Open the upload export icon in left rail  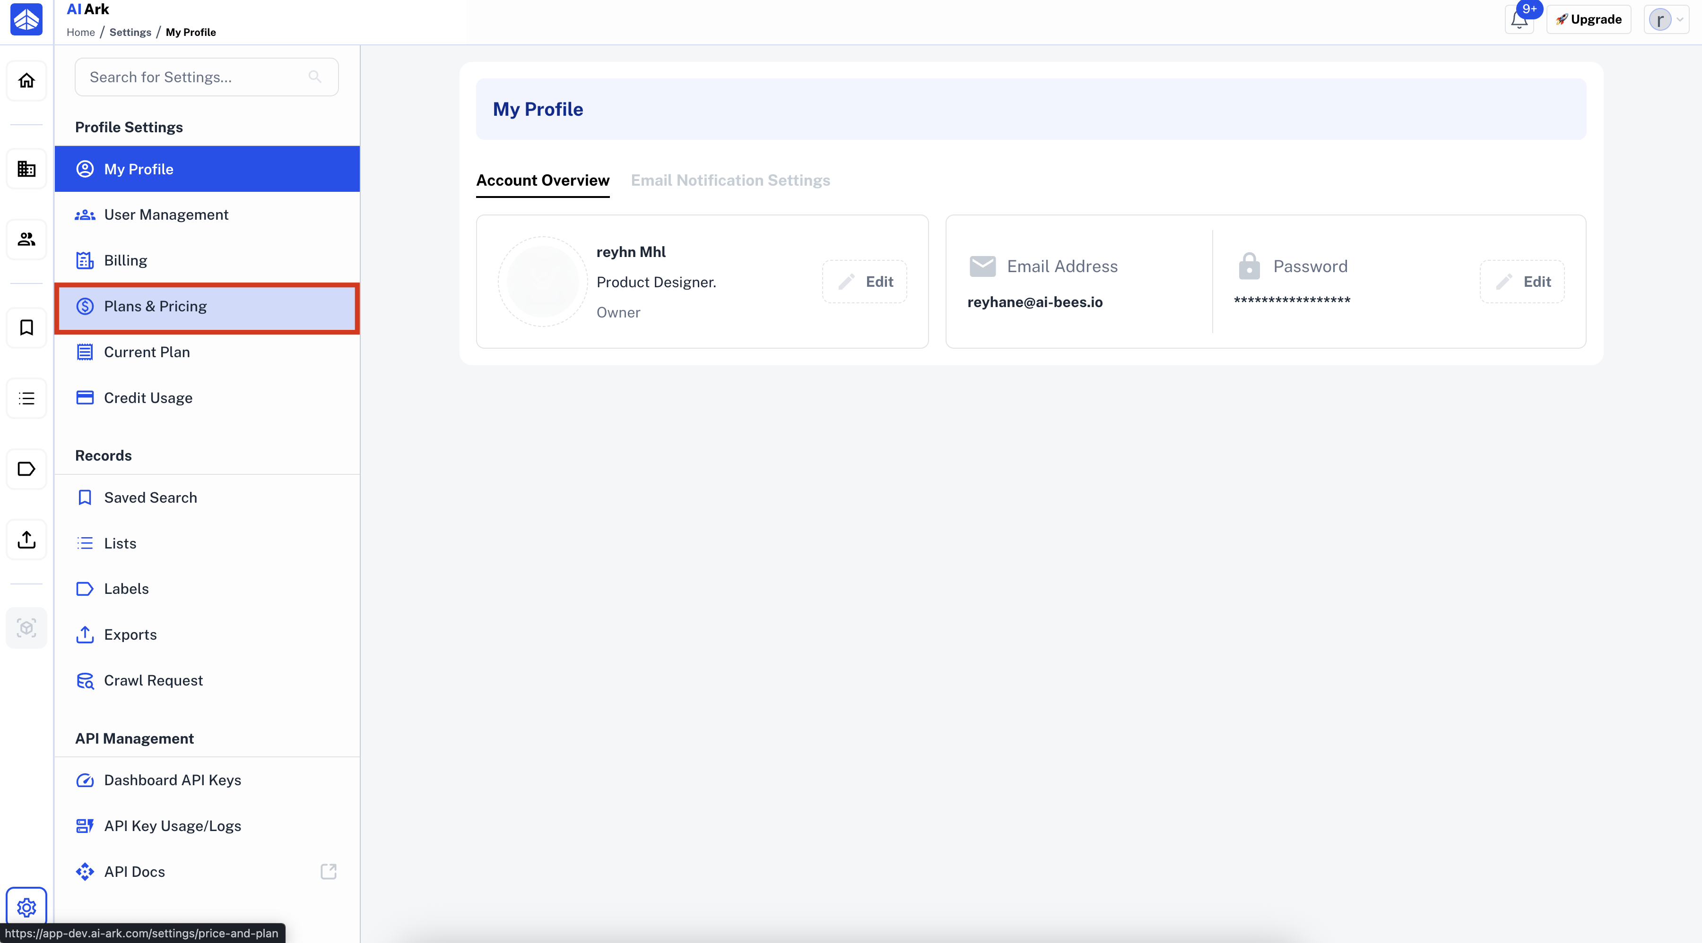tap(26, 540)
